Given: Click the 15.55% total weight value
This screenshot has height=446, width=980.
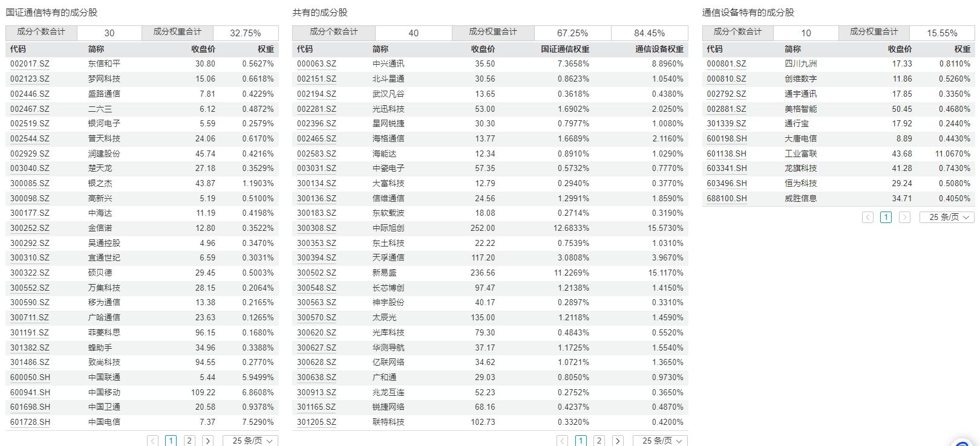Looking at the screenshot, I should (942, 33).
